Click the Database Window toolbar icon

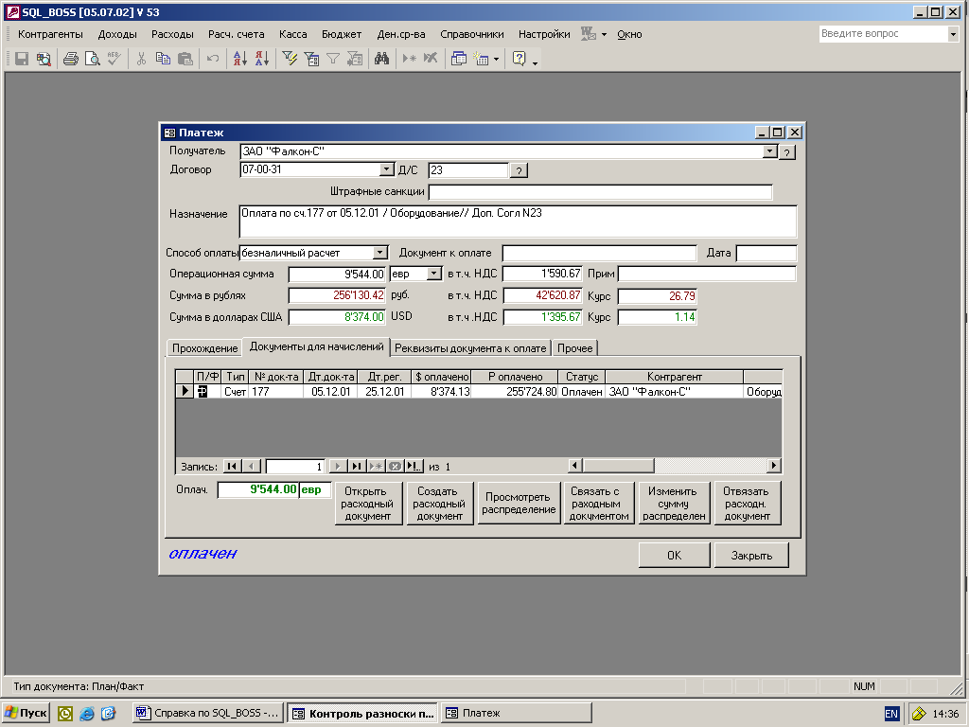459,59
